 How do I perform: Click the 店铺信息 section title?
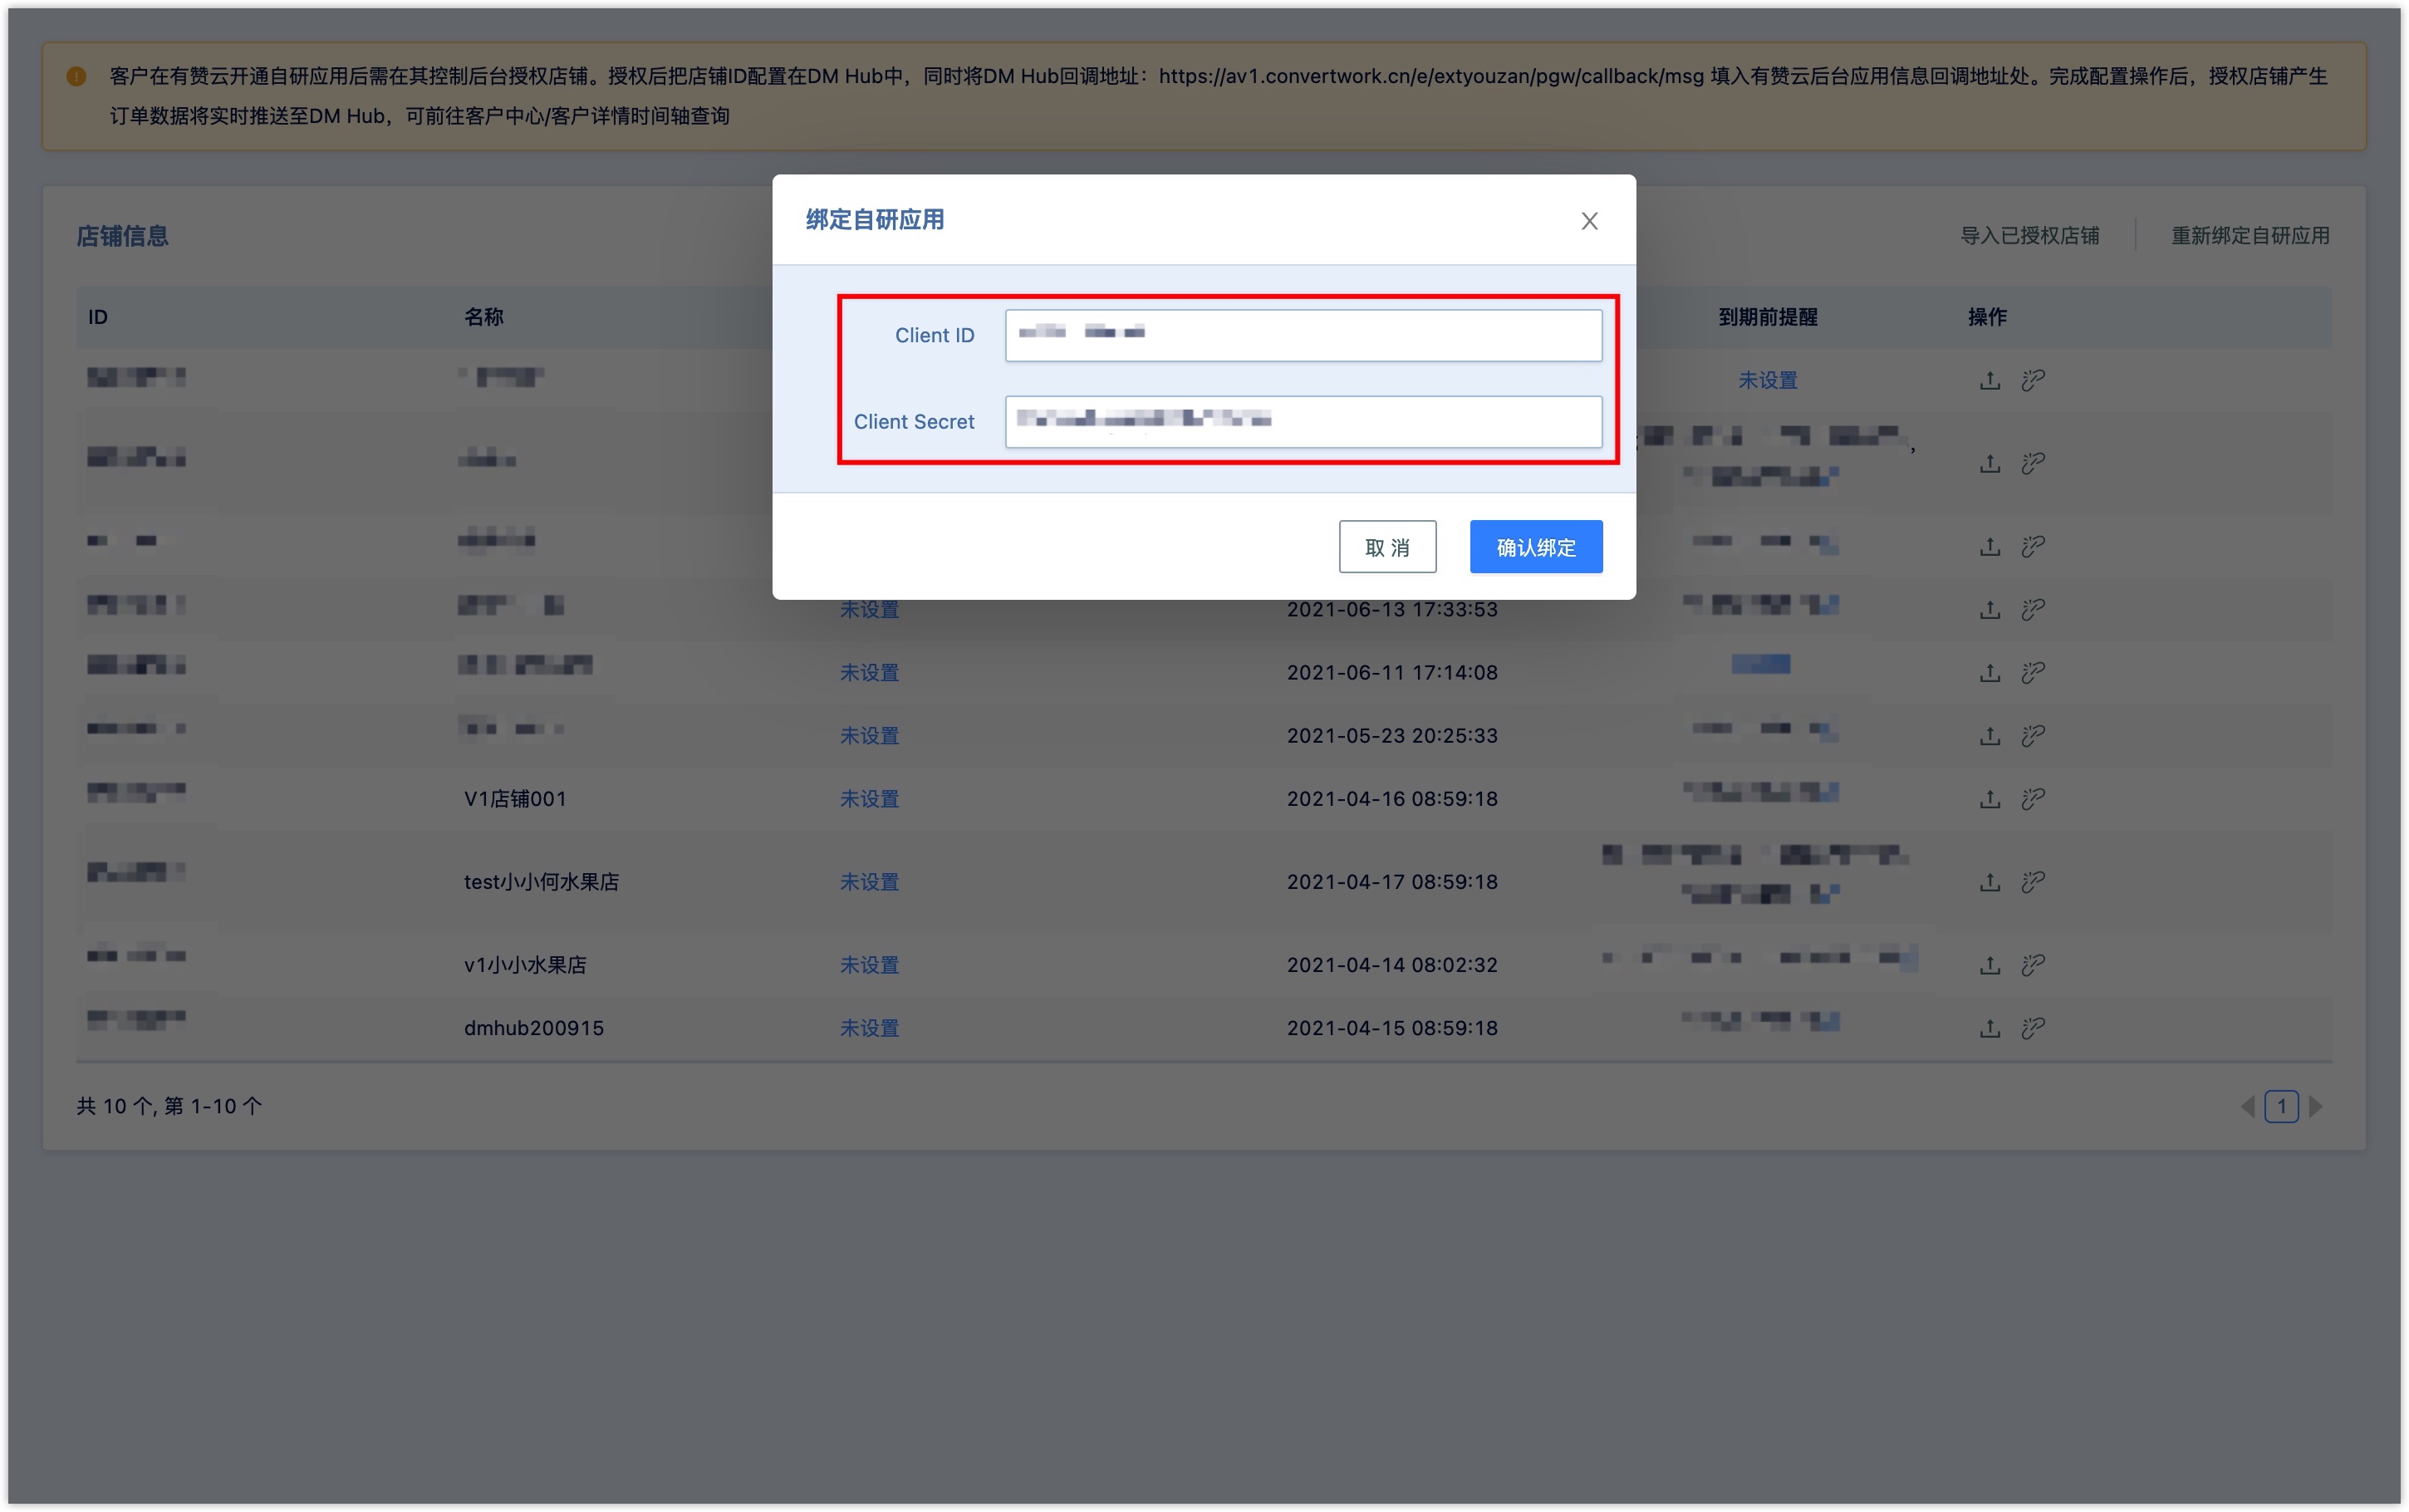pos(122,236)
